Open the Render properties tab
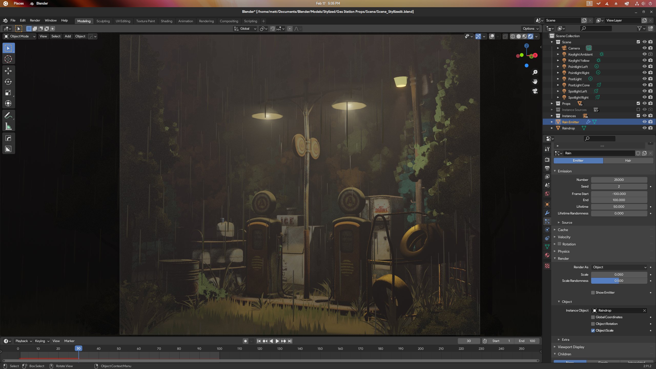 tap(547, 160)
